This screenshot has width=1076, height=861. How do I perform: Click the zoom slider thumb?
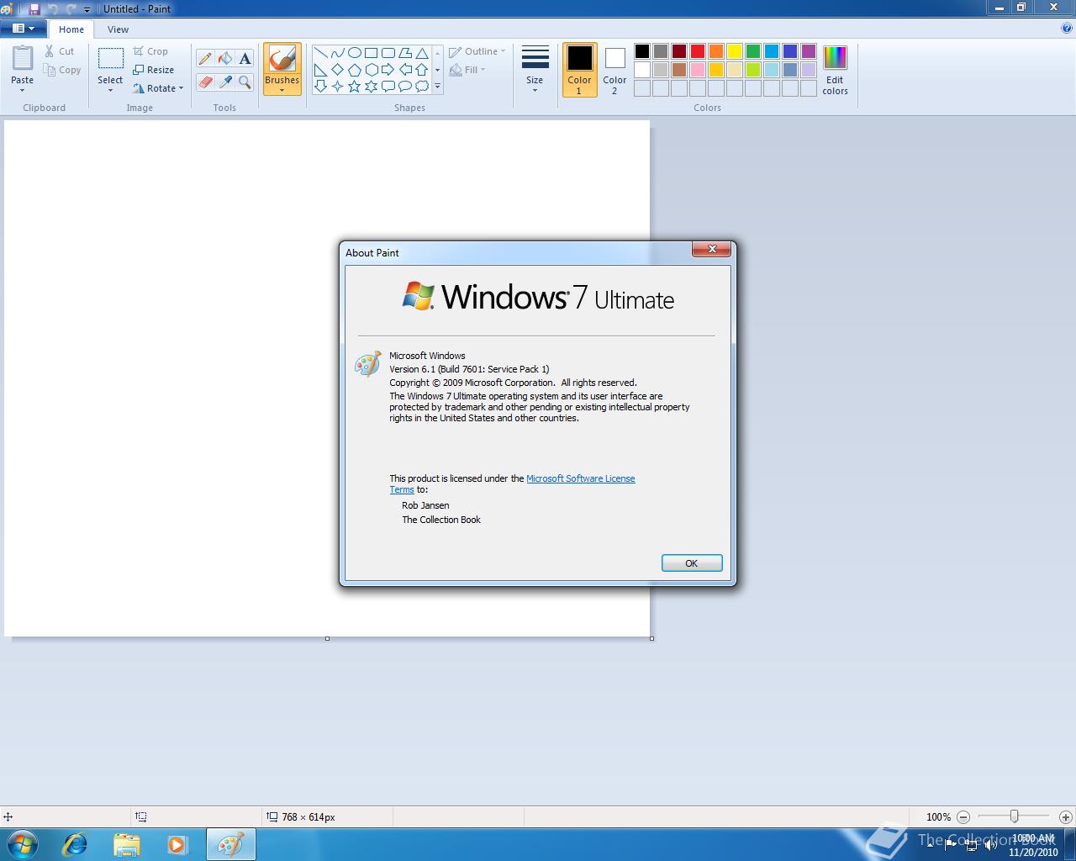(x=1015, y=816)
